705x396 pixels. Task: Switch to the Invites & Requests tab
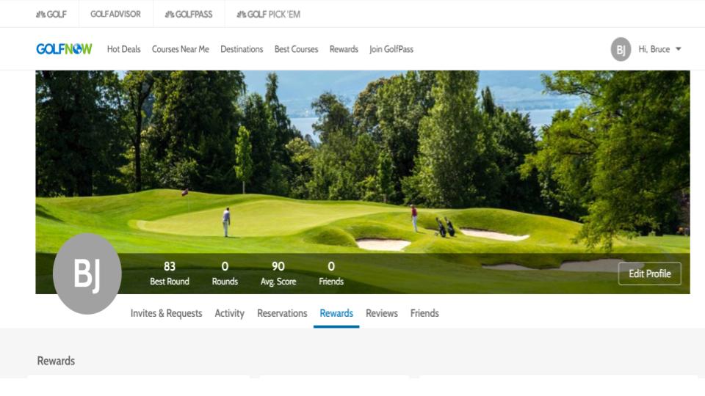[167, 313]
